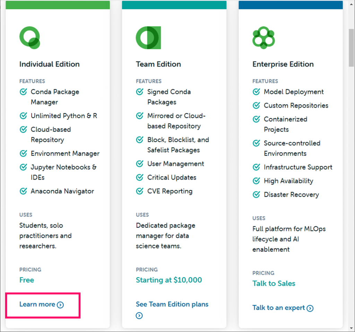
Task: Click the checkmark beside User Management
Action: click(x=140, y=164)
